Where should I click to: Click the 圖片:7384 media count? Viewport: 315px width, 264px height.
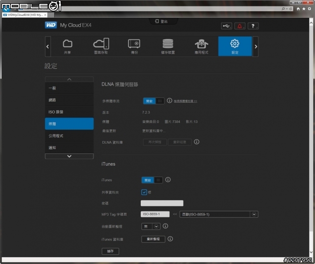coord(172,122)
